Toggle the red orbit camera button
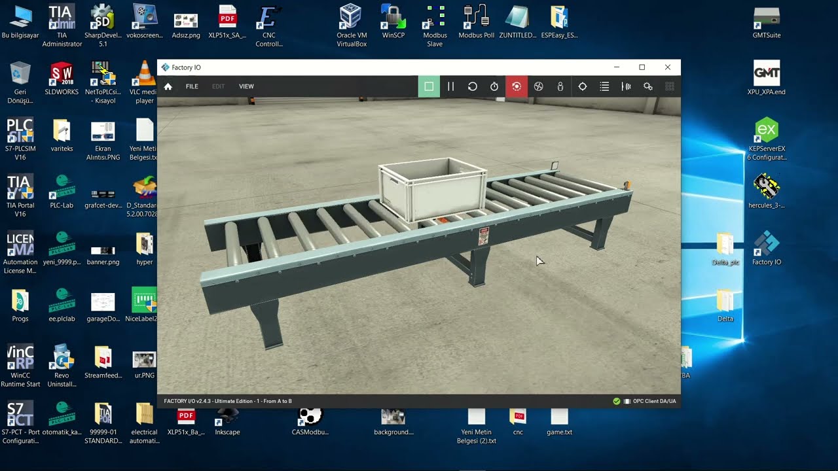The image size is (838, 471). [517, 86]
